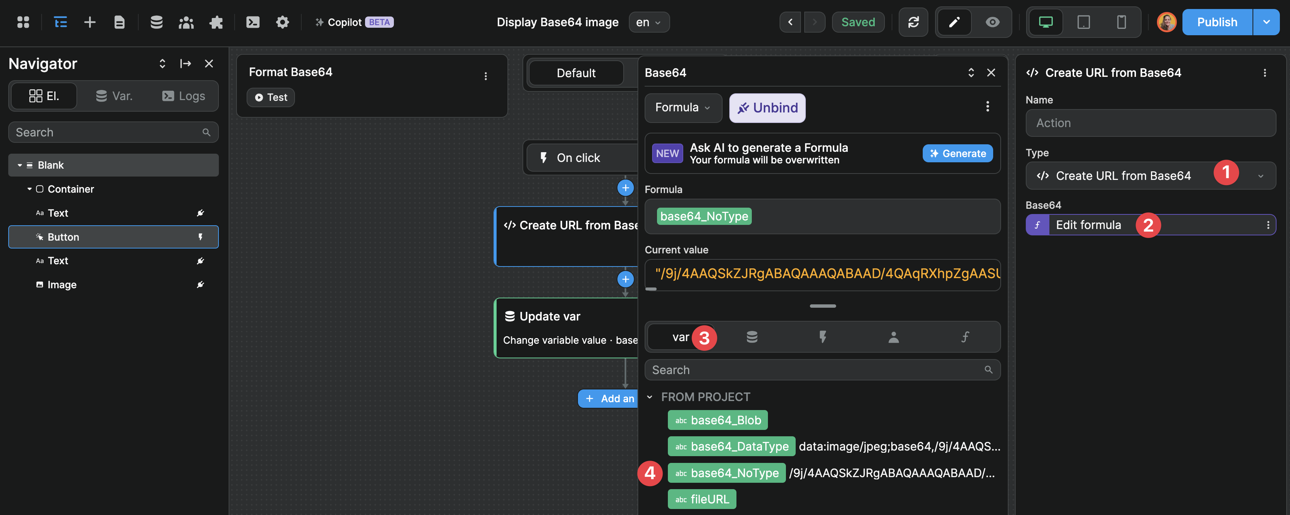Open the project Settings gear icon

(282, 22)
